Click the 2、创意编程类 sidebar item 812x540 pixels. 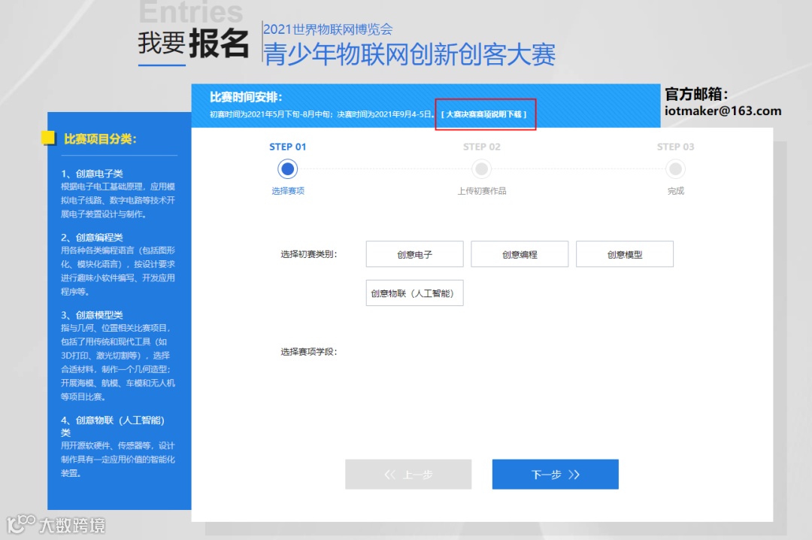pos(92,237)
